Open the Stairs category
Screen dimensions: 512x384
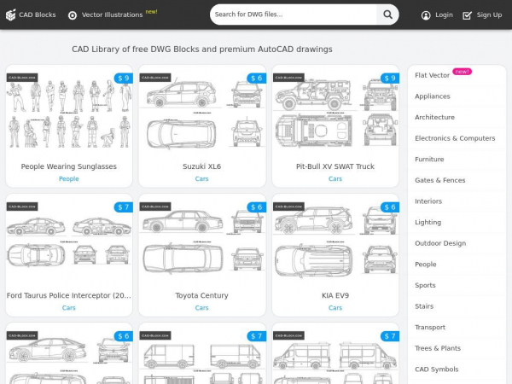pyautogui.click(x=424, y=306)
